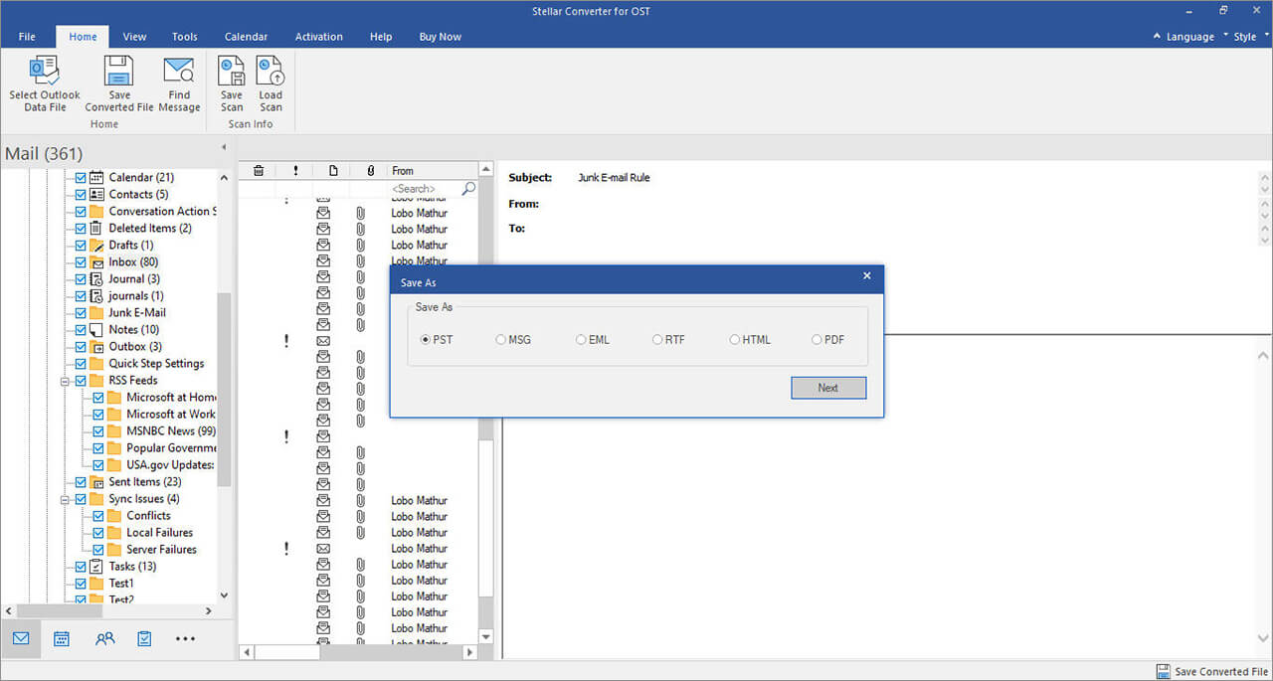Uncheck the MSNBC News (99) checkbox
Viewport: 1273px width, 681px height.
point(98,431)
